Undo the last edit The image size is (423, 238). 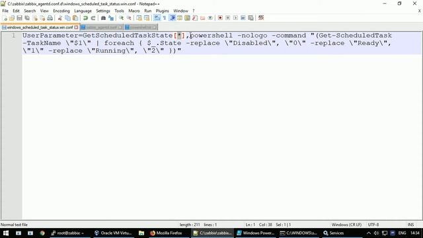(x=85, y=18)
